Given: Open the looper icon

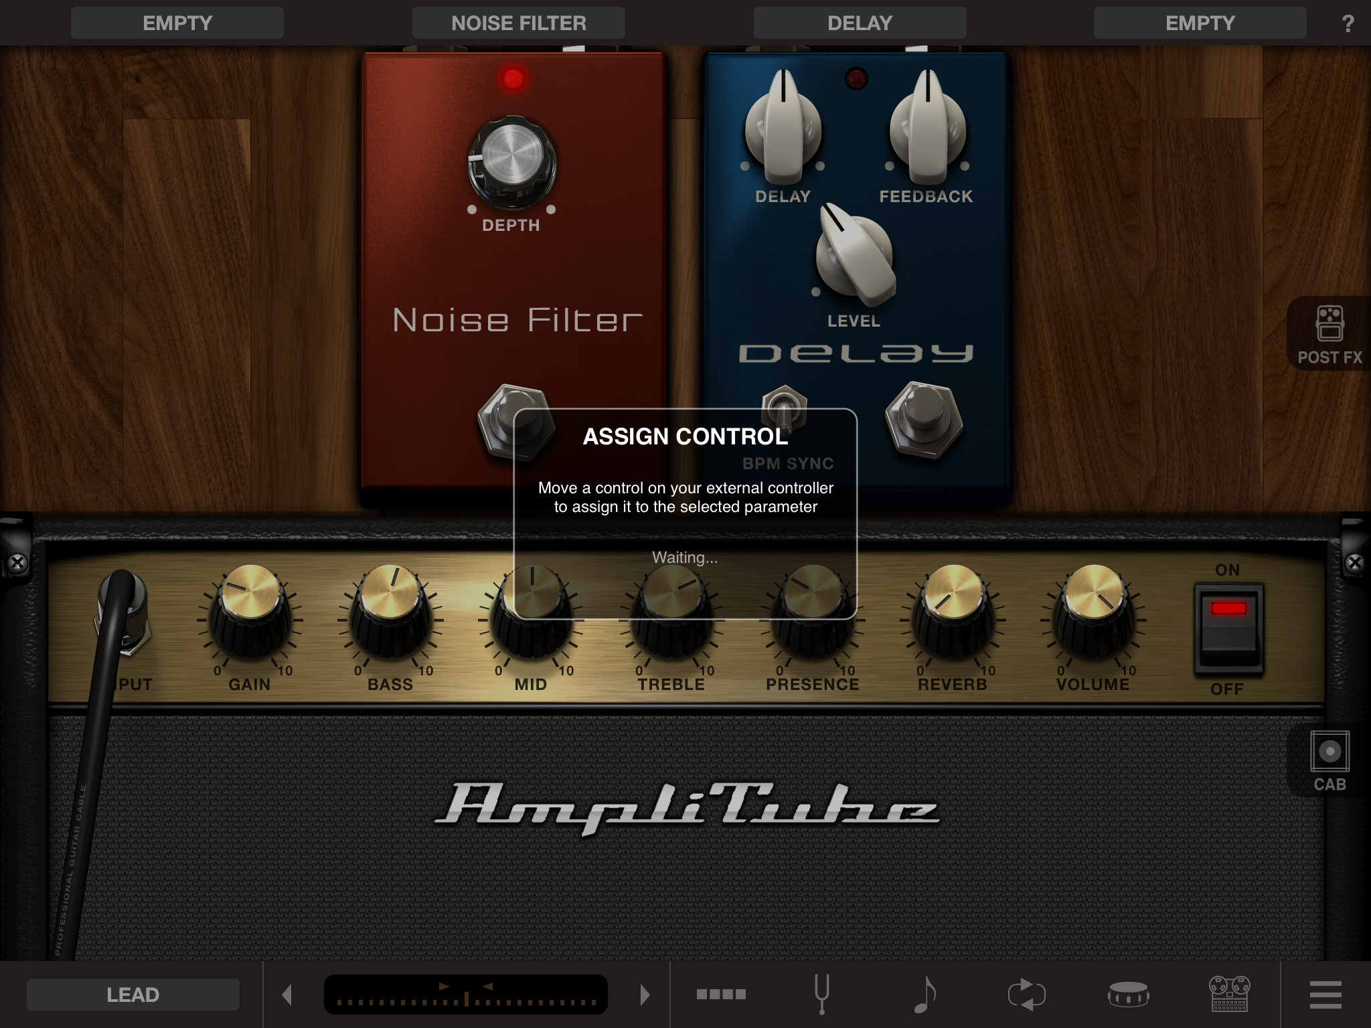Looking at the screenshot, I should point(1026,994).
